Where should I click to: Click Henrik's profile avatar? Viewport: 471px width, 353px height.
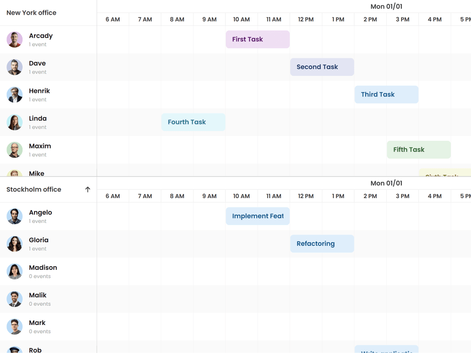tap(14, 95)
